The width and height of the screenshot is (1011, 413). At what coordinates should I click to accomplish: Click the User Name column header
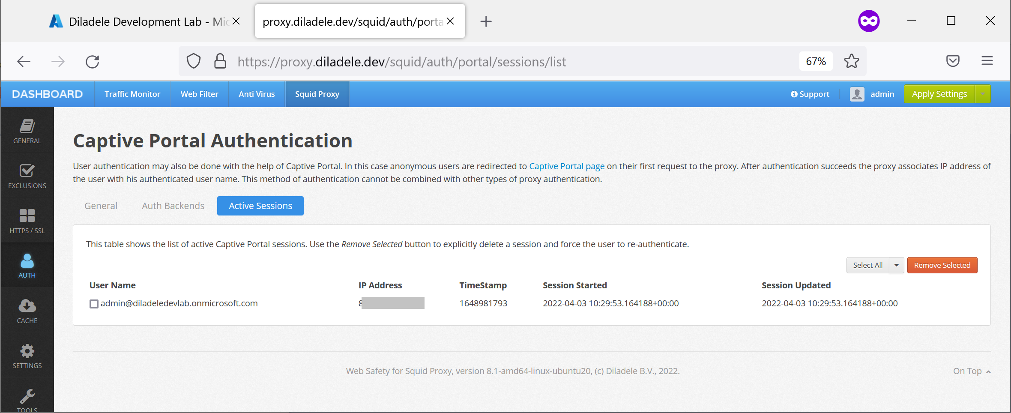[113, 285]
